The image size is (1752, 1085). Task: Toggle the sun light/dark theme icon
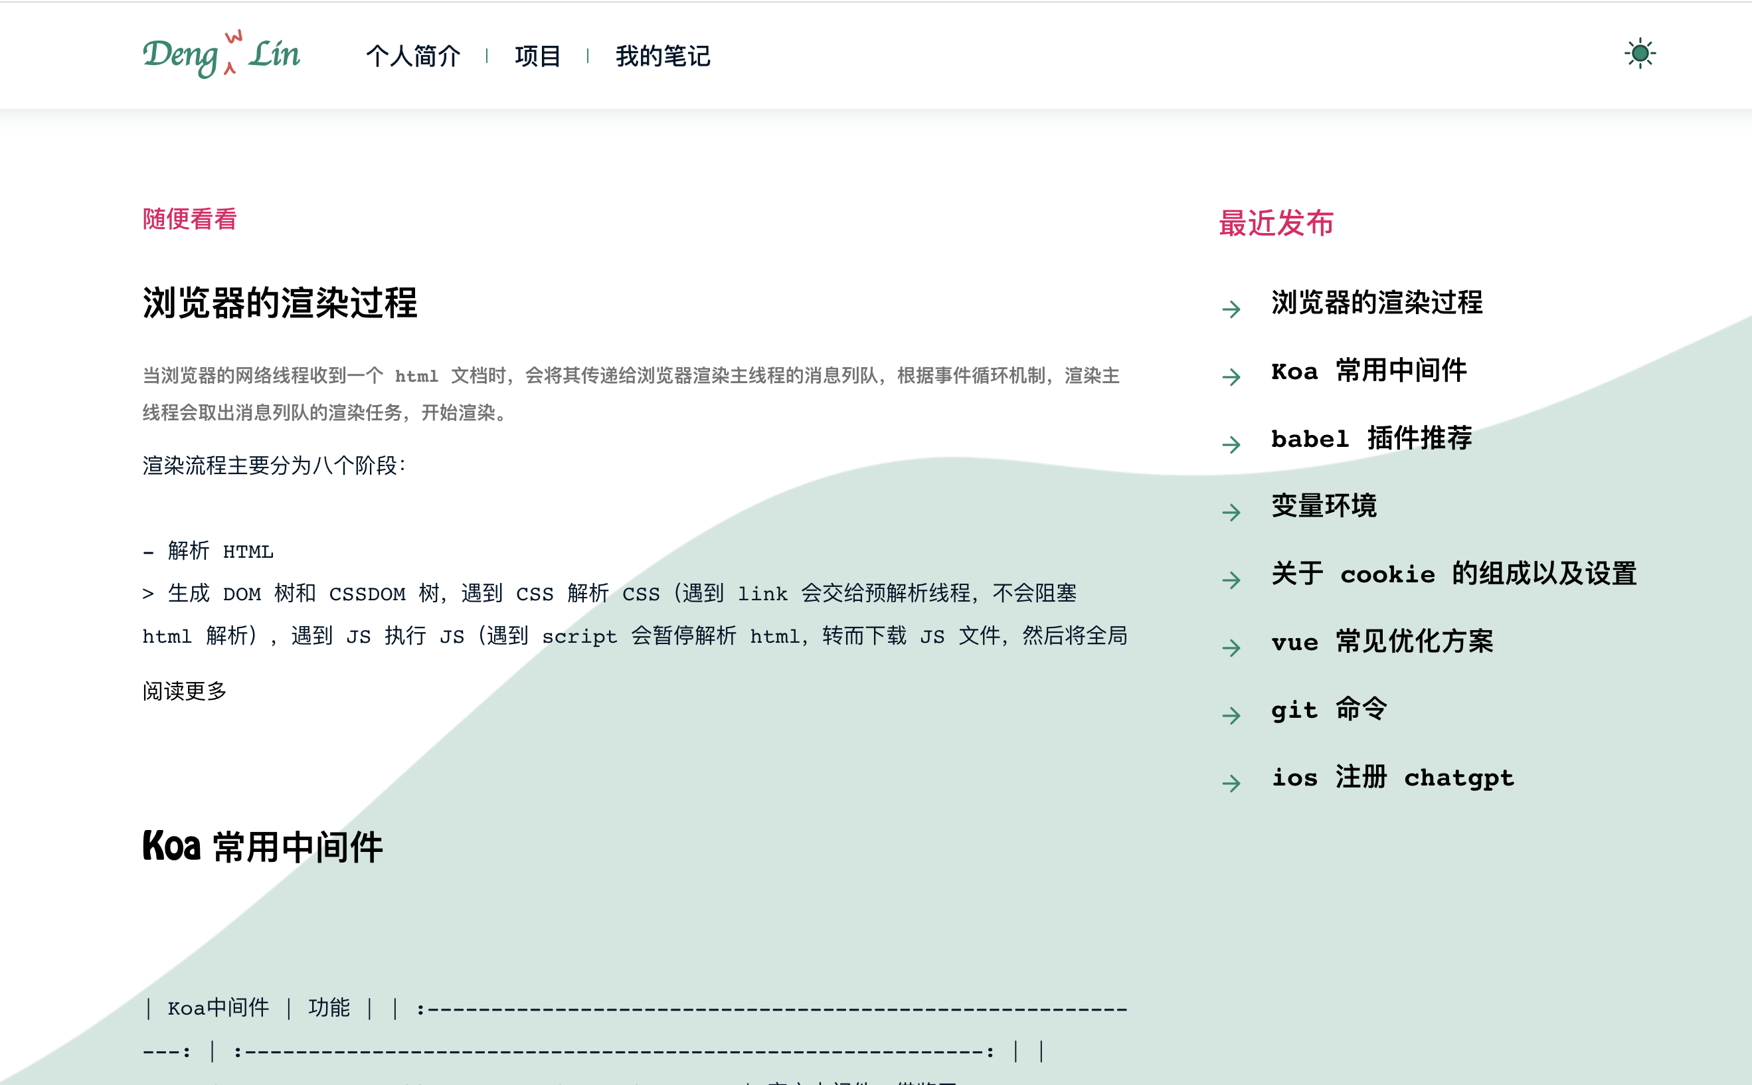click(x=1640, y=54)
